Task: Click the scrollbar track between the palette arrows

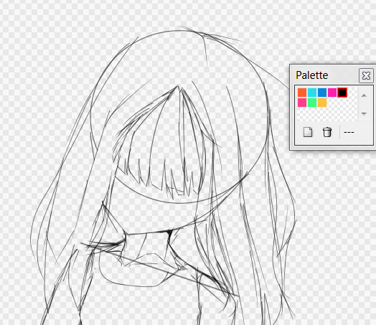Action: click(x=364, y=105)
